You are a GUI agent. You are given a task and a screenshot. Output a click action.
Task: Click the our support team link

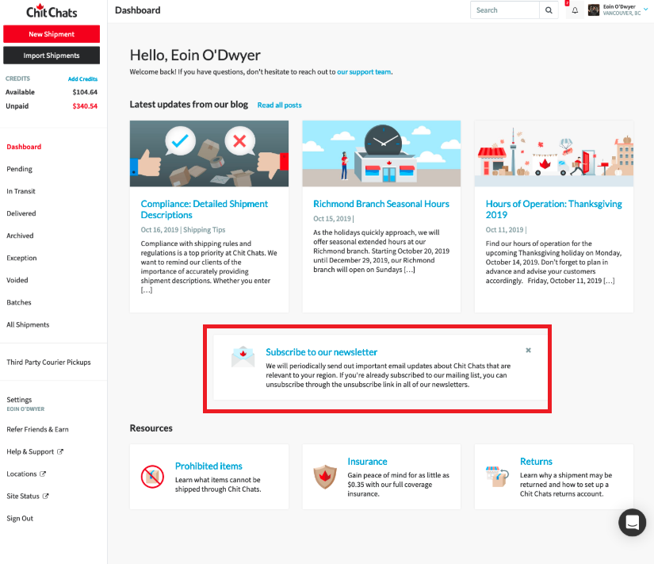[364, 72]
